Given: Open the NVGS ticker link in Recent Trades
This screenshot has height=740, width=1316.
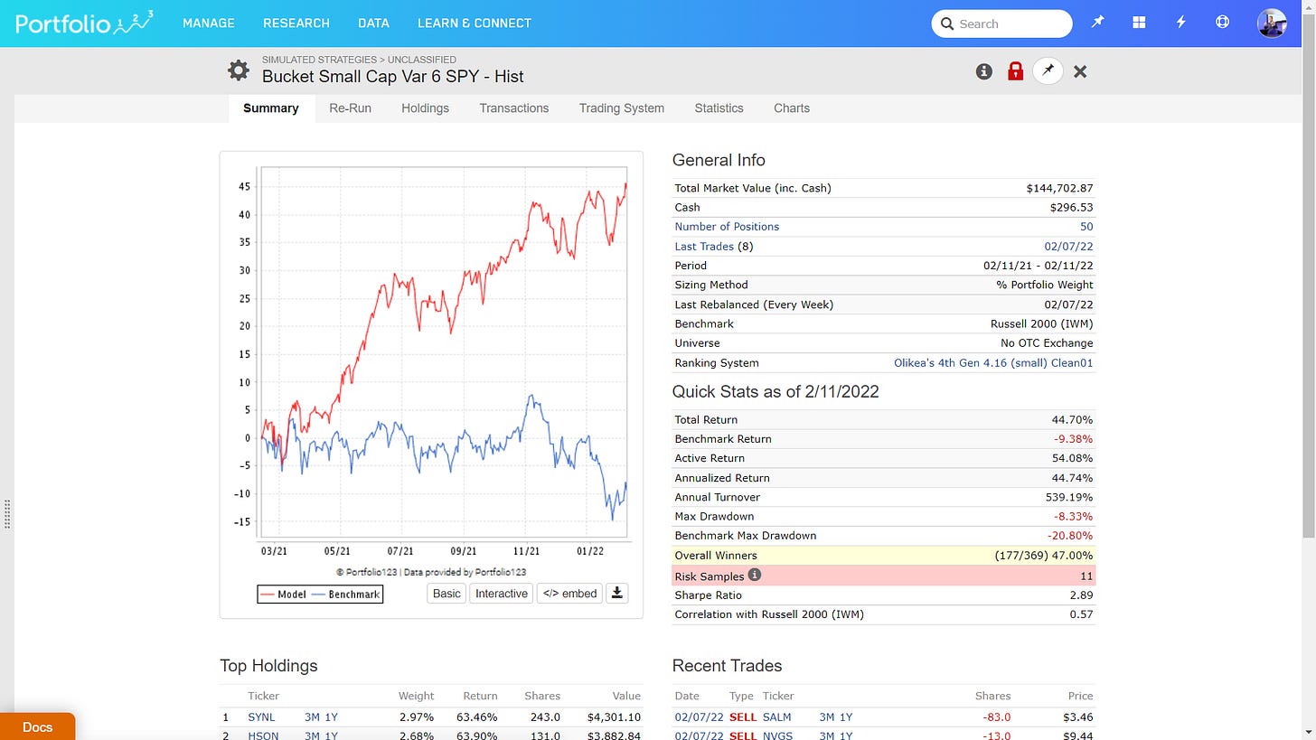Looking at the screenshot, I should [x=777, y=735].
